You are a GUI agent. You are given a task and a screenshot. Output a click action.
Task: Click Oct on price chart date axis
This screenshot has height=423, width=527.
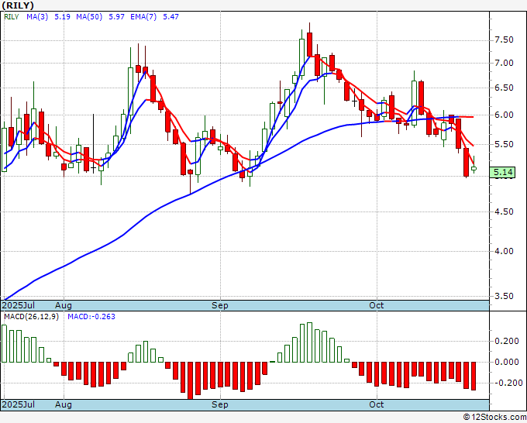(x=376, y=305)
